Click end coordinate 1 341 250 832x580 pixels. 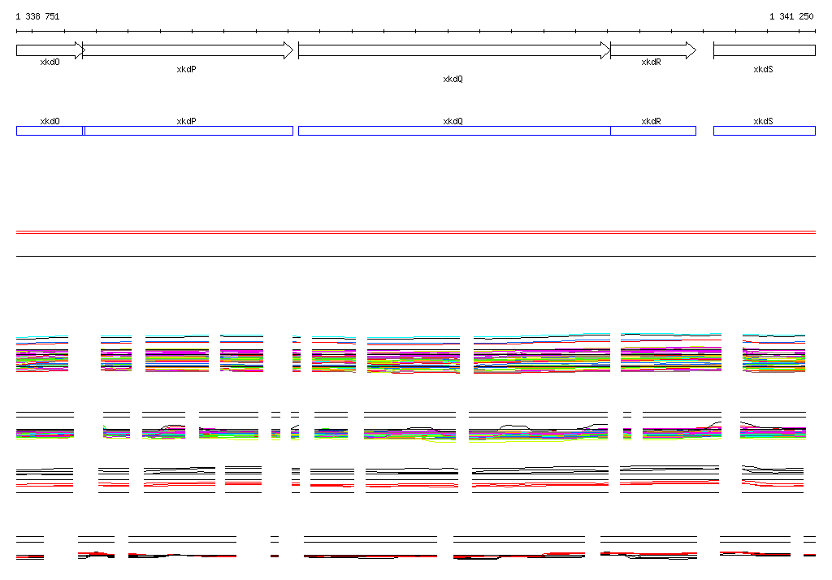point(791,16)
